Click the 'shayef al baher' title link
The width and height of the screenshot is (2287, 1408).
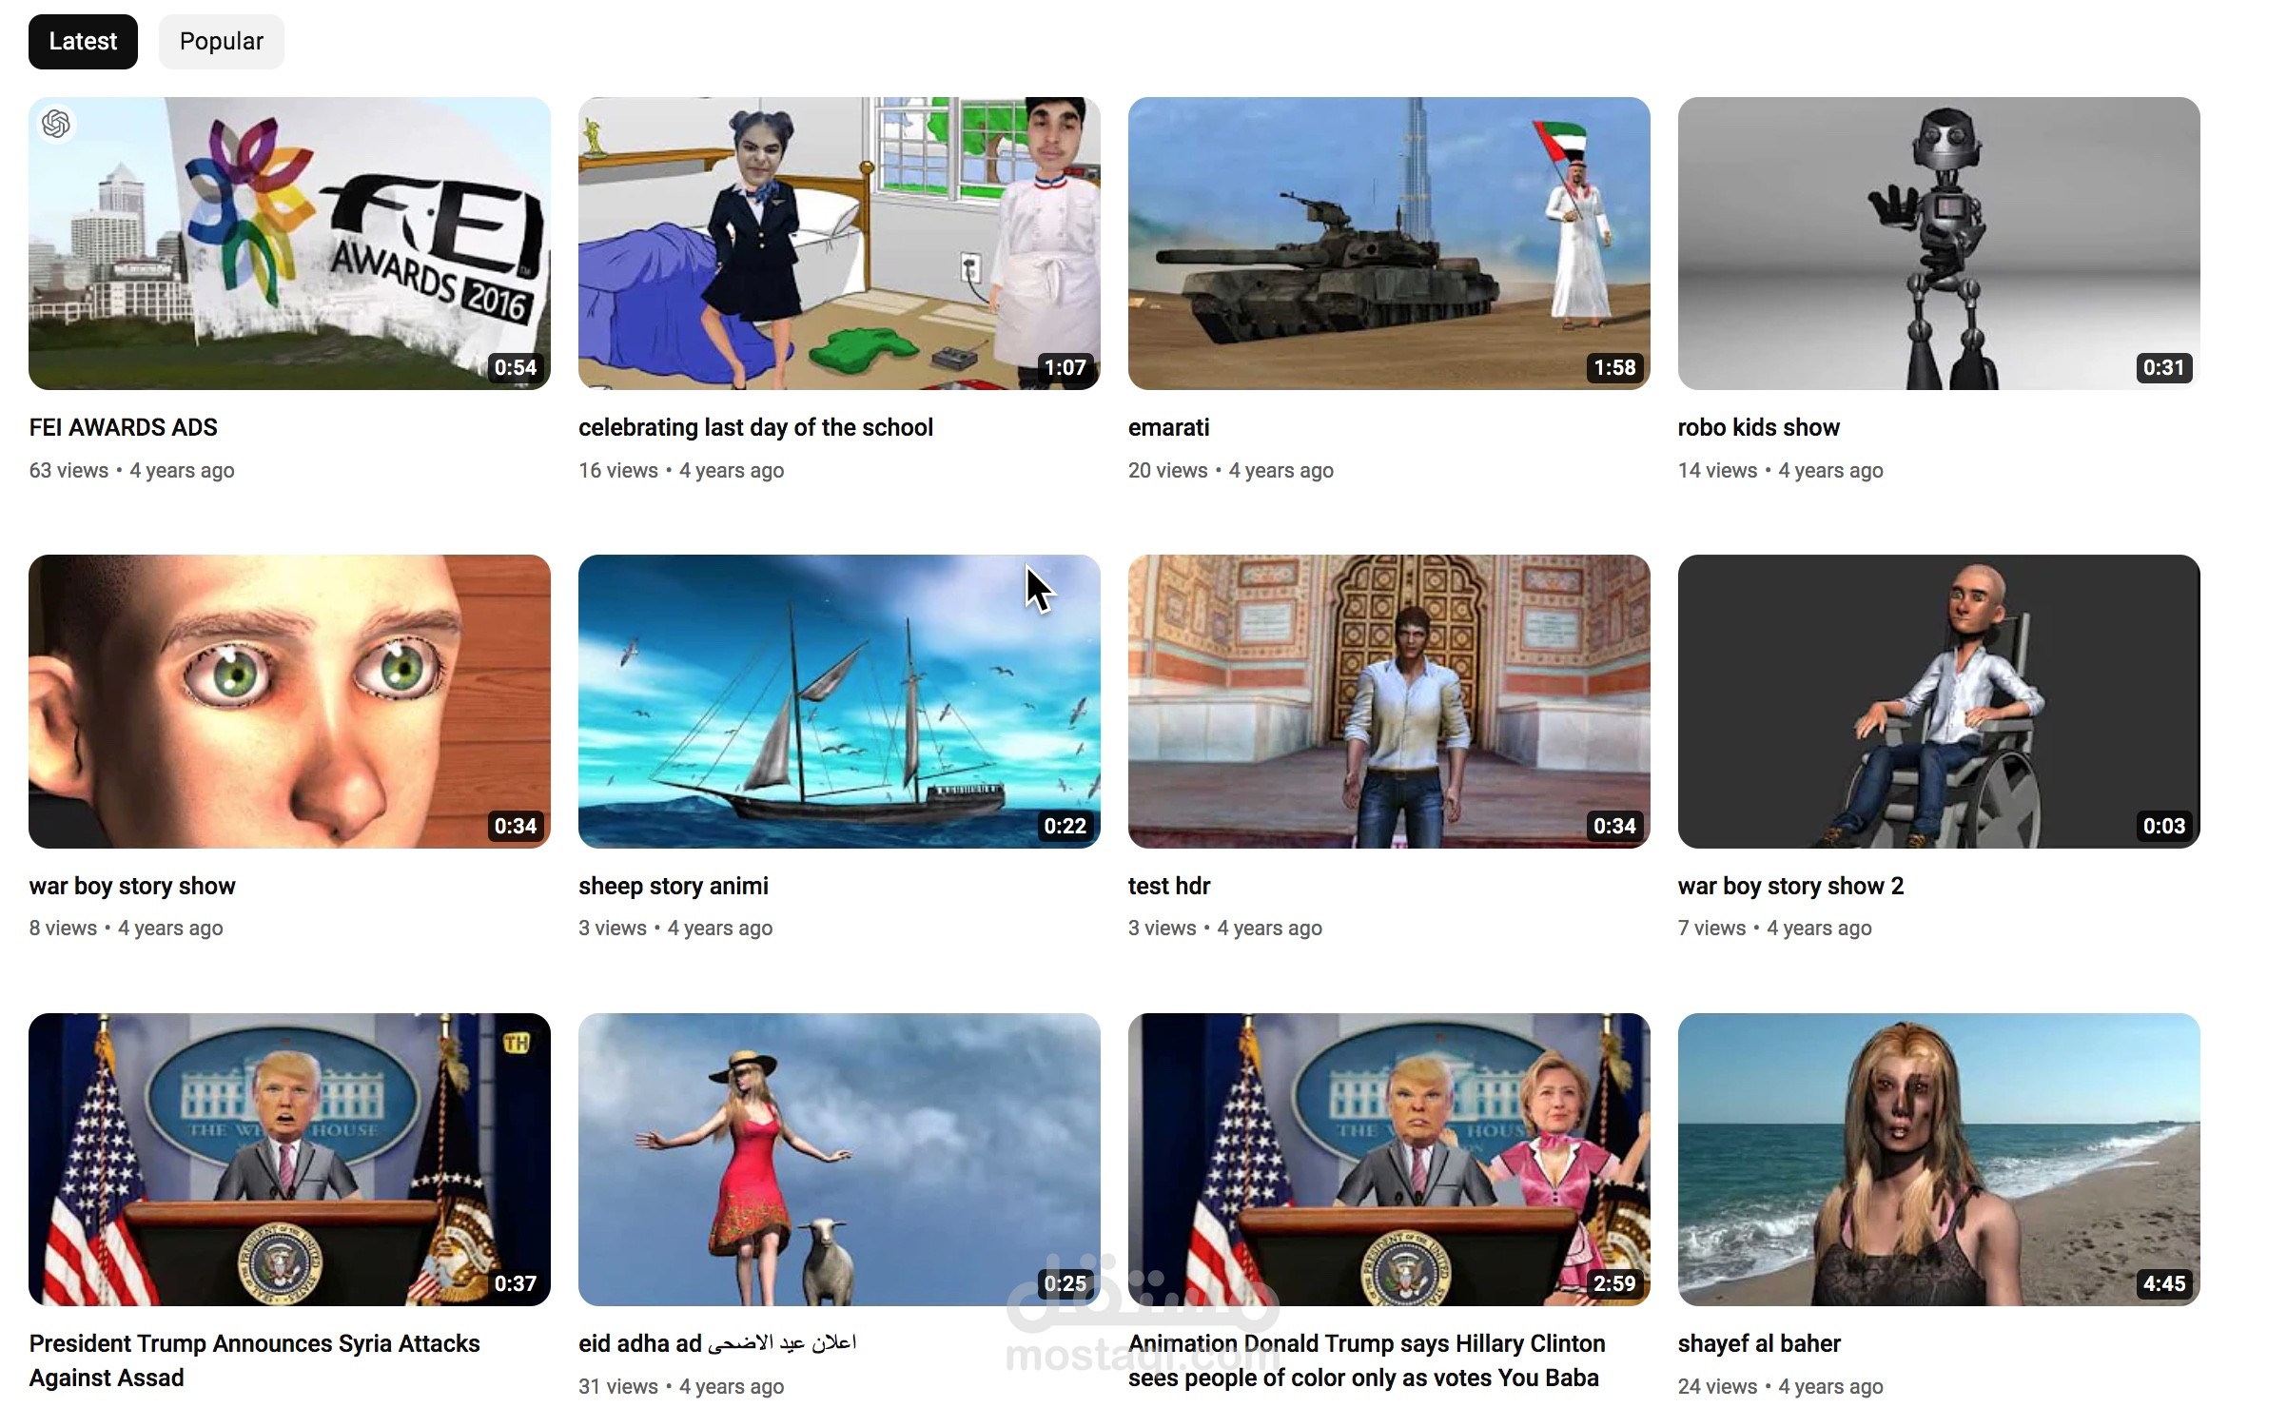click(x=1759, y=1343)
